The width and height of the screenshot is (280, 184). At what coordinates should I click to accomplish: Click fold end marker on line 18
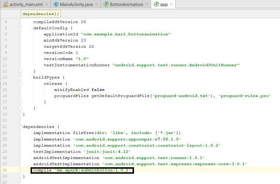pos(20,108)
